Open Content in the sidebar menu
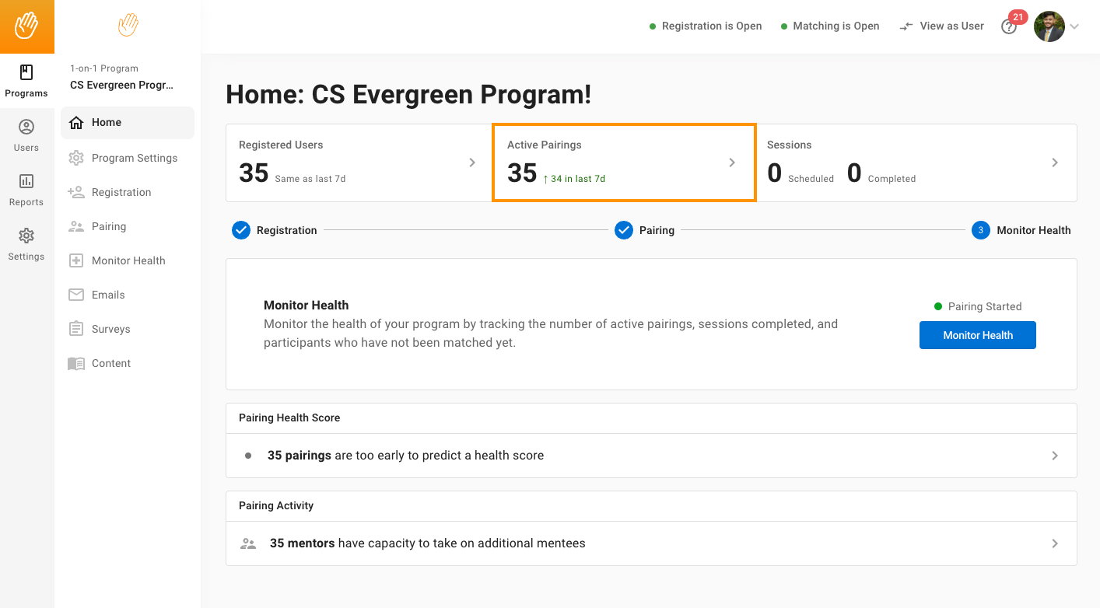The width and height of the screenshot is (1100, 608). 128,363
